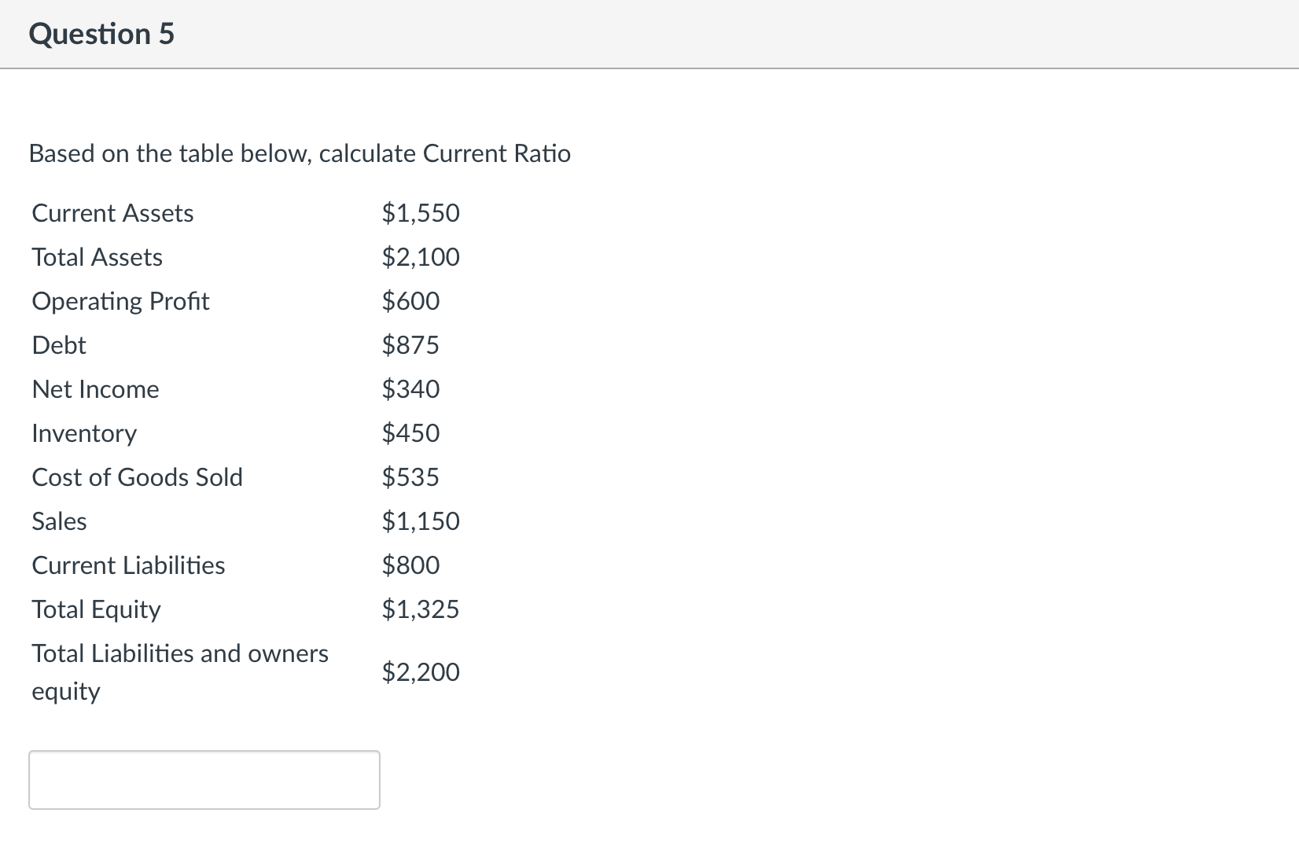Screen dimensions: 1299x846
Task: Click the Operating Profit label
Action: tap(120, 300)
